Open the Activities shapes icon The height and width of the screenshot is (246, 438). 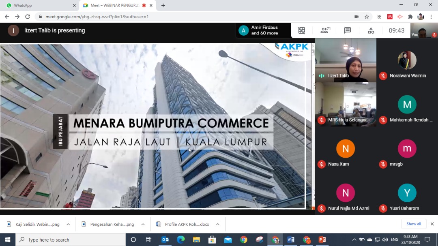pyautogui.click(x=371, y=30)
